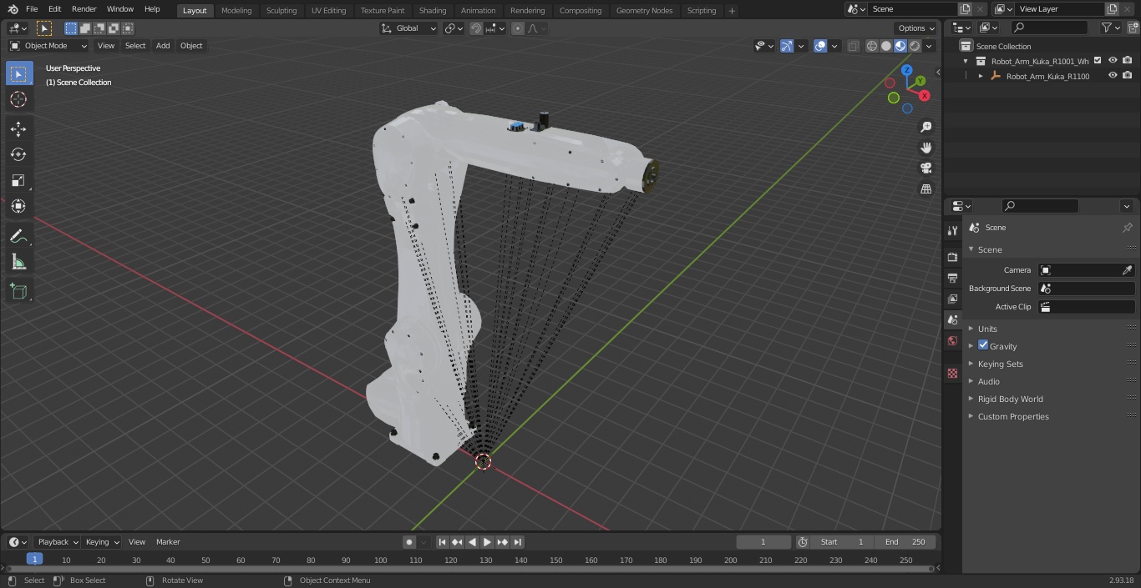The height and width of the screenshot is (588, 1141).
Task: Open the viewport shading options dropdown arrow
Action: [x=929, y=46]
